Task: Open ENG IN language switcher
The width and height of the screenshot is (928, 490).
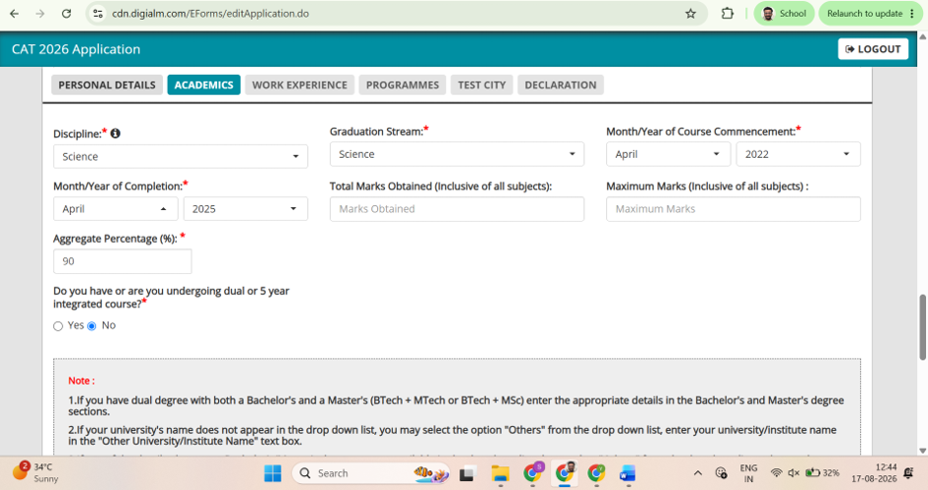Action: coord(748,473)
